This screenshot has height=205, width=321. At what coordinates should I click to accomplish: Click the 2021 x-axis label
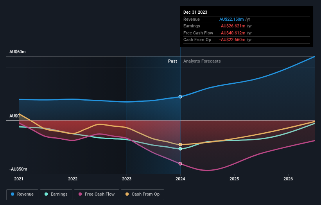tap(19, 179)
